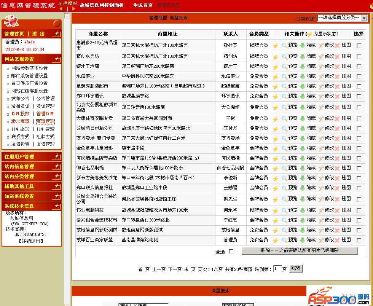Viewport: 373px width, 306px height.
Task: Click the red round button in sidebar header
Action: 57,24
